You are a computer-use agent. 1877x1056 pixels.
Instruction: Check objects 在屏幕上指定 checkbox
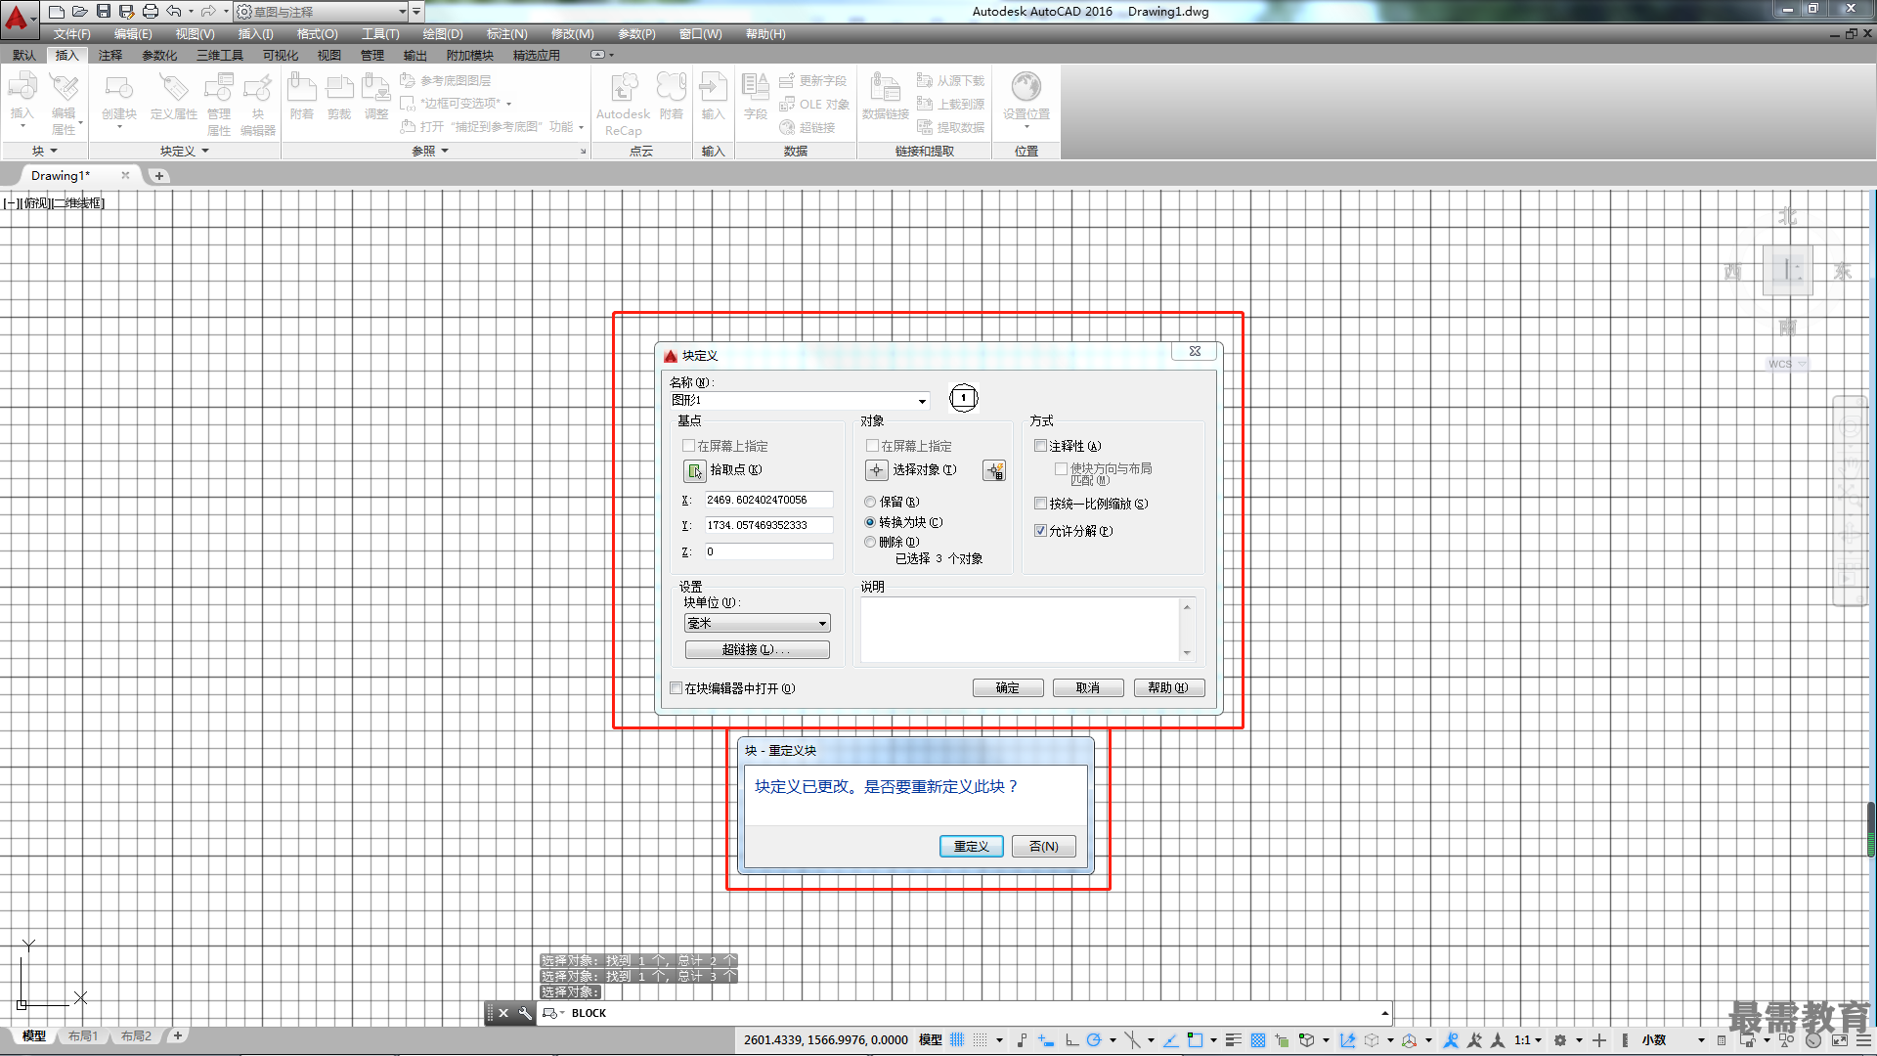(x=872, y=446)
